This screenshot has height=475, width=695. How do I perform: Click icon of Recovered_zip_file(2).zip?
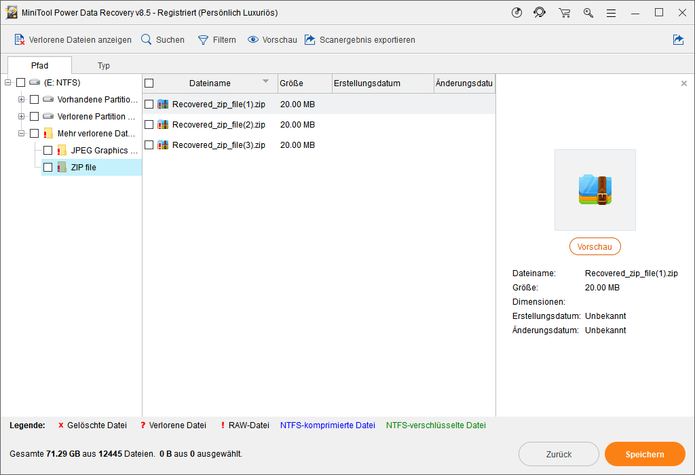[x=163, y=124]
